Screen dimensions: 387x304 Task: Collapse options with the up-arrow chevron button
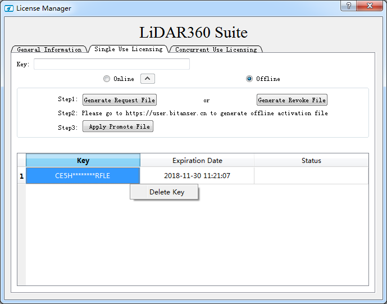pyautogui.click(x=147, y=79)
